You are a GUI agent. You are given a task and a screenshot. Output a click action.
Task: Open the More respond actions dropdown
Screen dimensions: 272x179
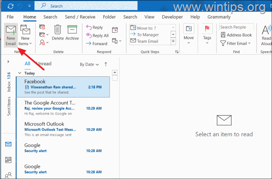[116, 41]
